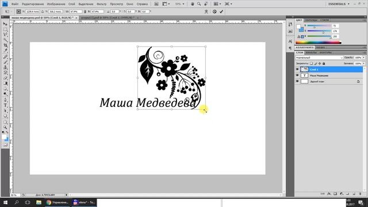Open the Окно menu
The height and width of the screenshot is (207, 368).
pos(129,4)
